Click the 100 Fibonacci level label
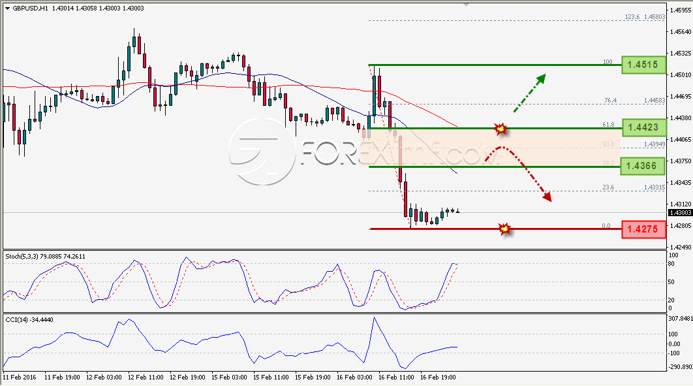 pyautogui.click(x=608, y=62)
